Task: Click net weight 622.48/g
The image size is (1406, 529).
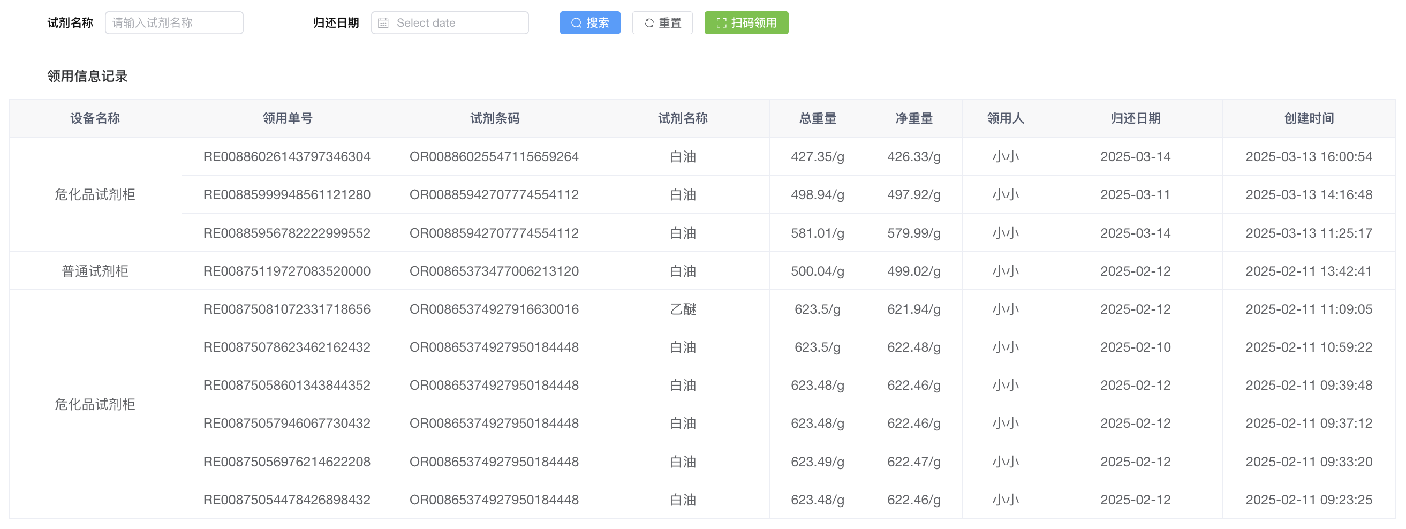Action: coord(913,347)
